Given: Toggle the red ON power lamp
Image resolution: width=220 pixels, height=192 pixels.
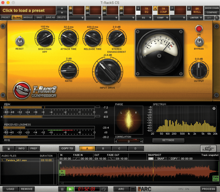Looking at the screenshot, I should 199,29.
